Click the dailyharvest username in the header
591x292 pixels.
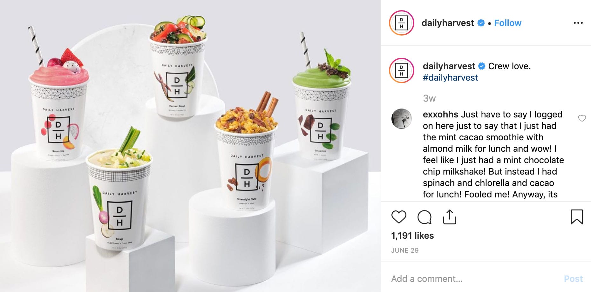point(448,23)
